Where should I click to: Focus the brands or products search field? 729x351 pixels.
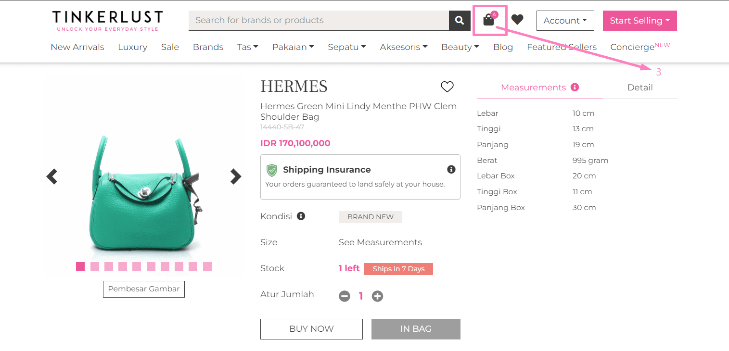coord(319,20)
